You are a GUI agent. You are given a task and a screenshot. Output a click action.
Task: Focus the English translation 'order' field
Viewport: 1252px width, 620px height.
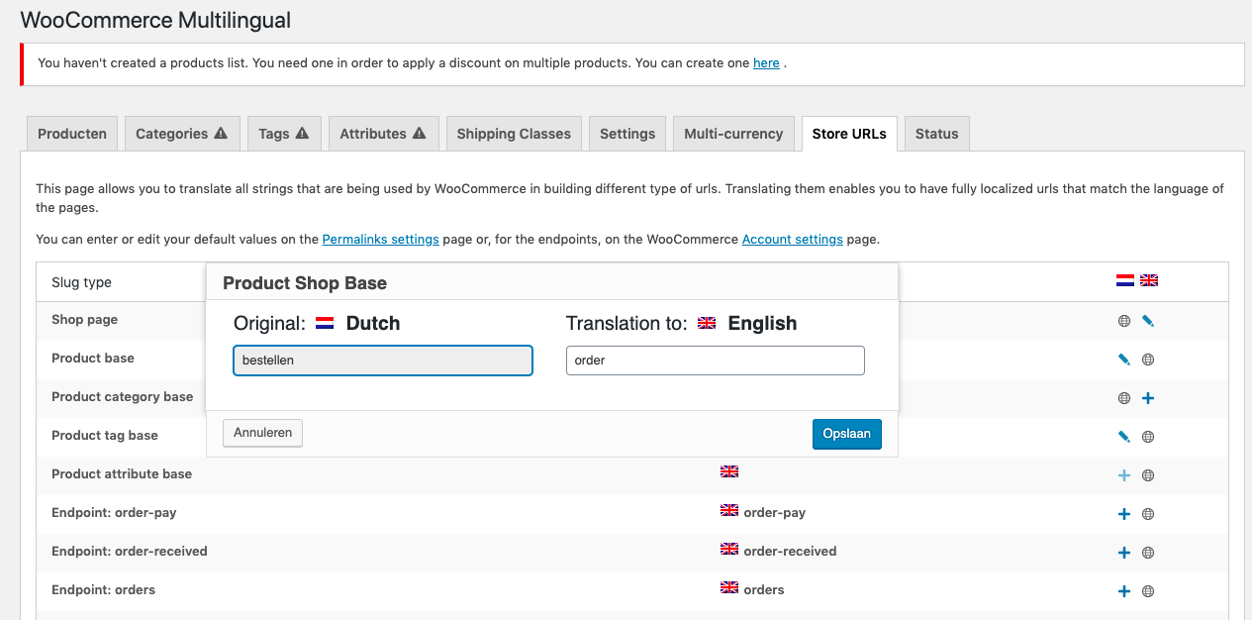716,361
